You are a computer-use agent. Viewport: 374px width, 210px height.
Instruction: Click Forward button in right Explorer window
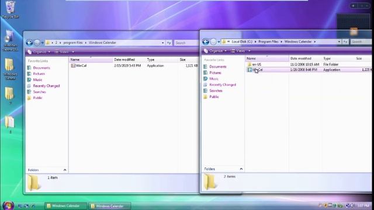[x=213, y=42]
